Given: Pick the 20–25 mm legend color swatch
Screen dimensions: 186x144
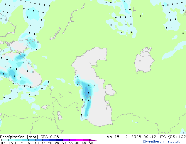Looking at the screenshot, I should 52,140.
